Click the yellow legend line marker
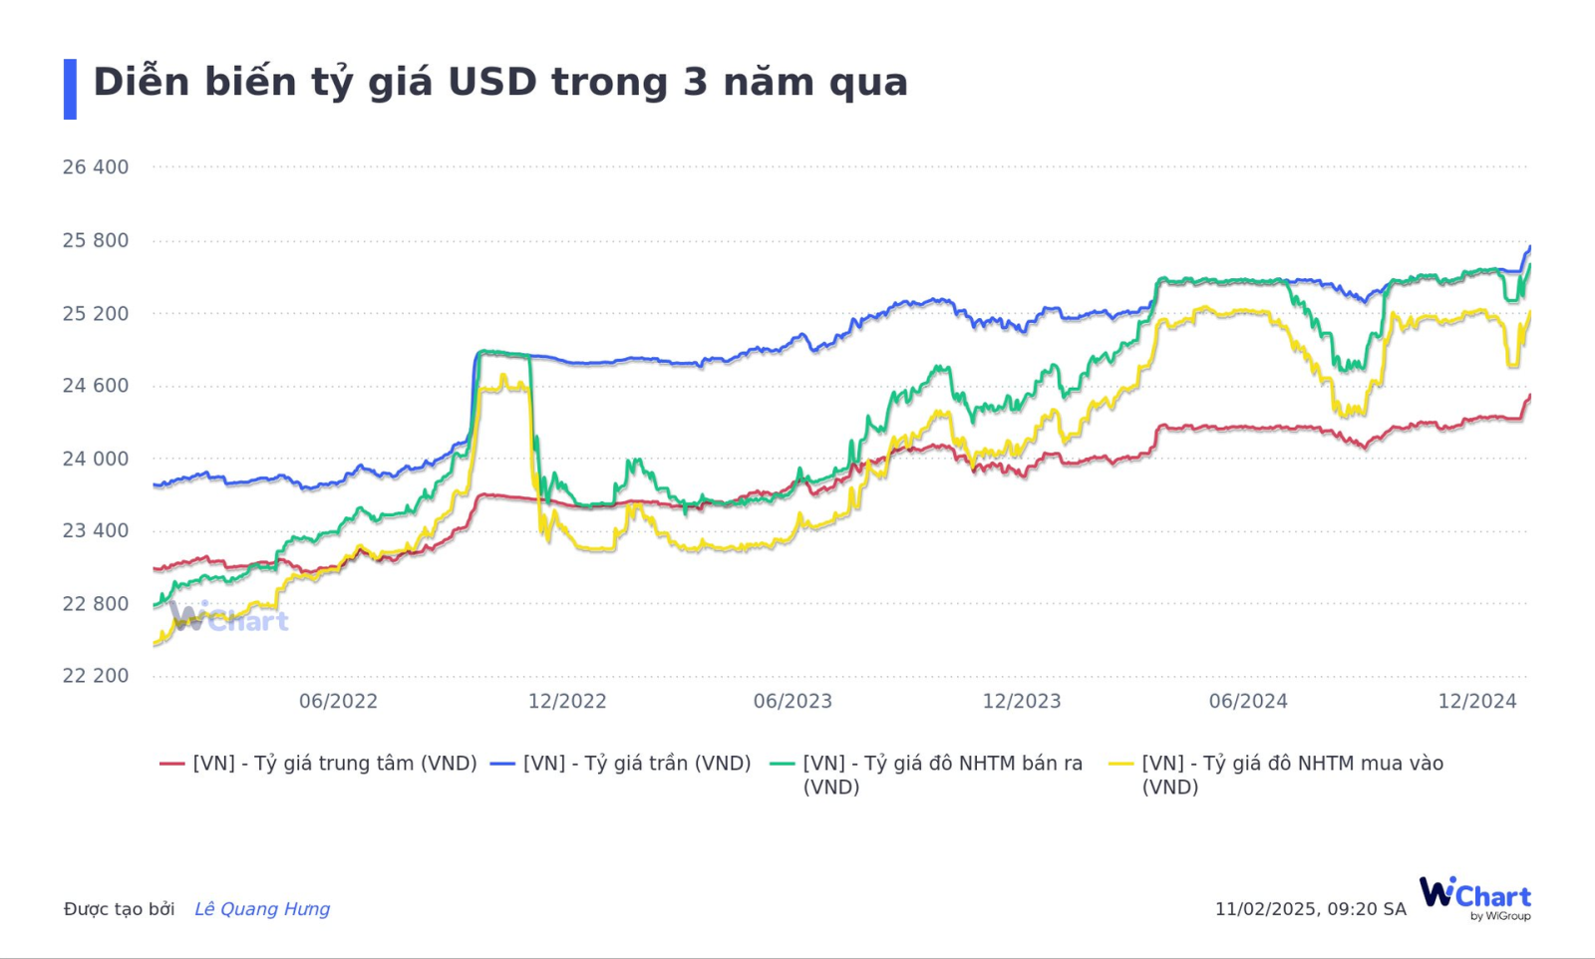1595x959 pixels. click(x=1121, y=765)
